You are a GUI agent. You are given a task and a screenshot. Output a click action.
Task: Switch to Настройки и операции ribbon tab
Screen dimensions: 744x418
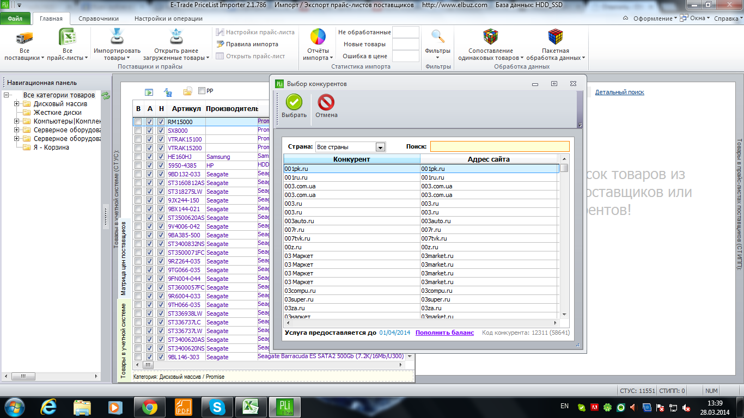click(x=168, y=19)
